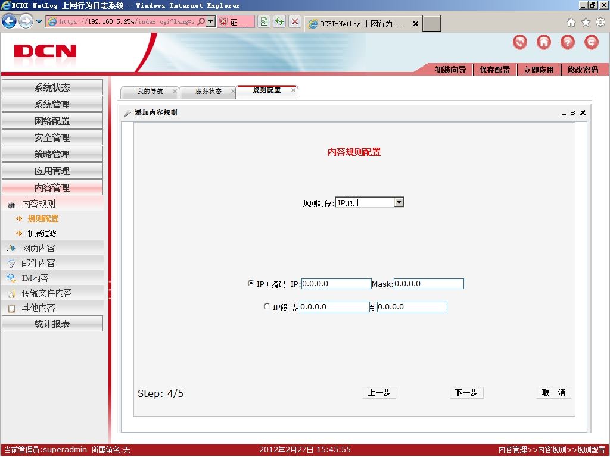Open the 规则对象 dropdown list
Image resolution: width=610 pixels, height=457 pixels.
(399, 202)
